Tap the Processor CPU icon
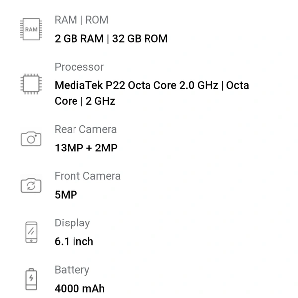 [31, 83]
